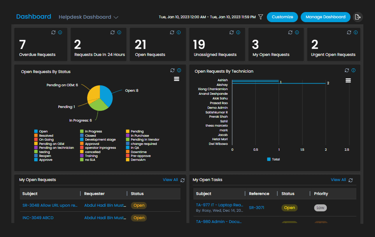Screen dimensions: 375x237
Task: View All in My Open Tasks
Action: pos(338,179)
